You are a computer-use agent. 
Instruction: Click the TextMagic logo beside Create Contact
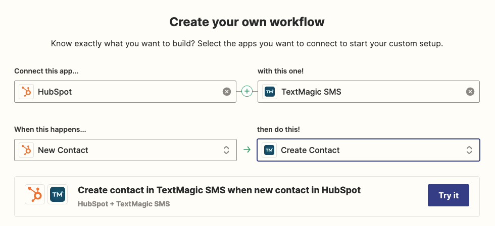click(x=269, y=150)
